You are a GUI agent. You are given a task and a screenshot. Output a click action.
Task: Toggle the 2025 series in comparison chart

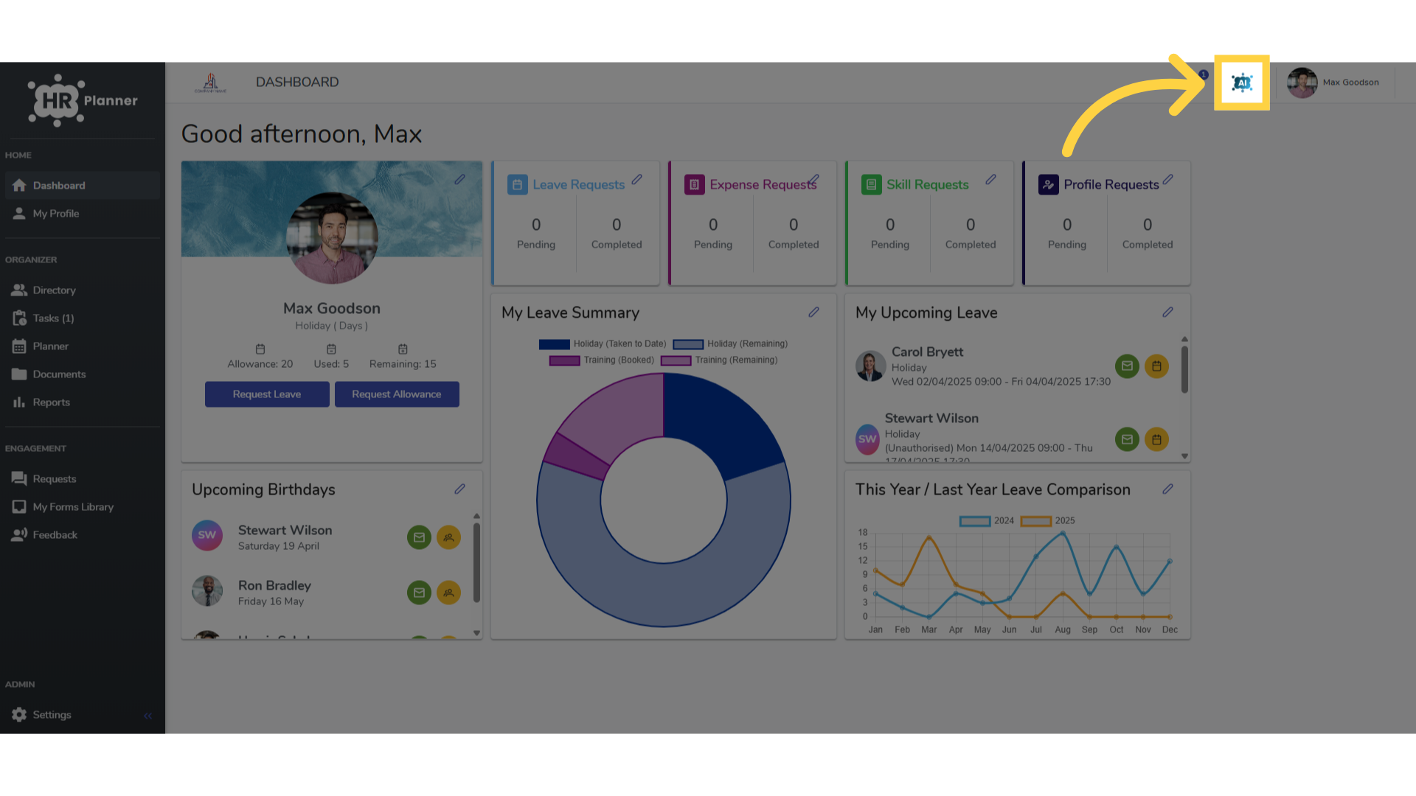click(1047, 521)
